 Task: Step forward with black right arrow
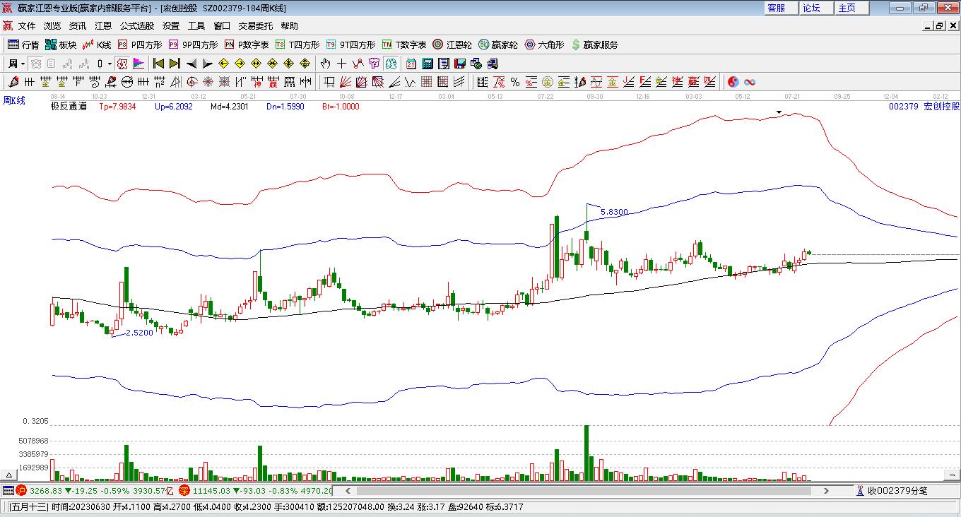pyautogui.click(x=206, y=64)
